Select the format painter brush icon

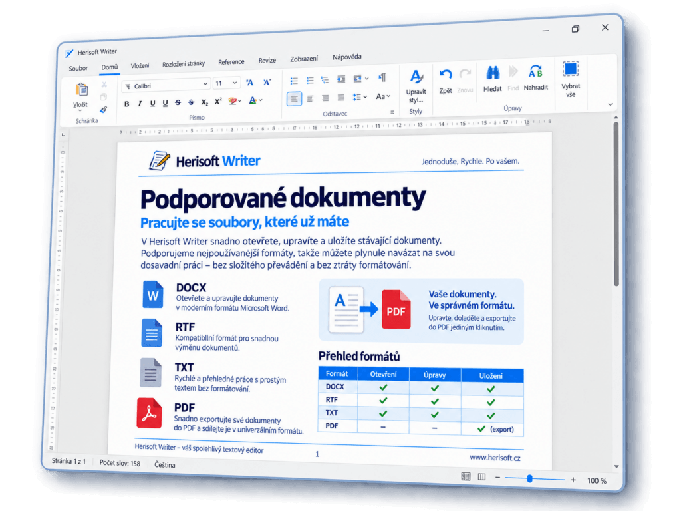(x=103, y=110)
